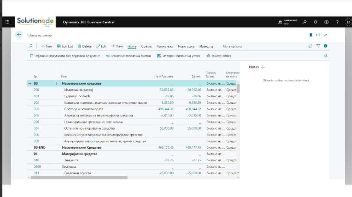Image resolution: width=352 pixels, height=197 pixels.
Task: Select the Софтвер и останати права row
Action: 131,109
